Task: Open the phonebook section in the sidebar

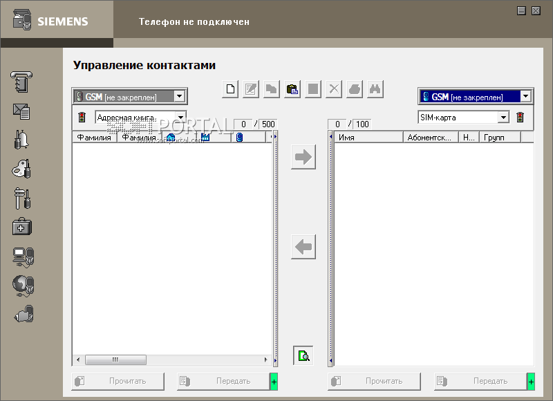Action: (x=21, y=82)
